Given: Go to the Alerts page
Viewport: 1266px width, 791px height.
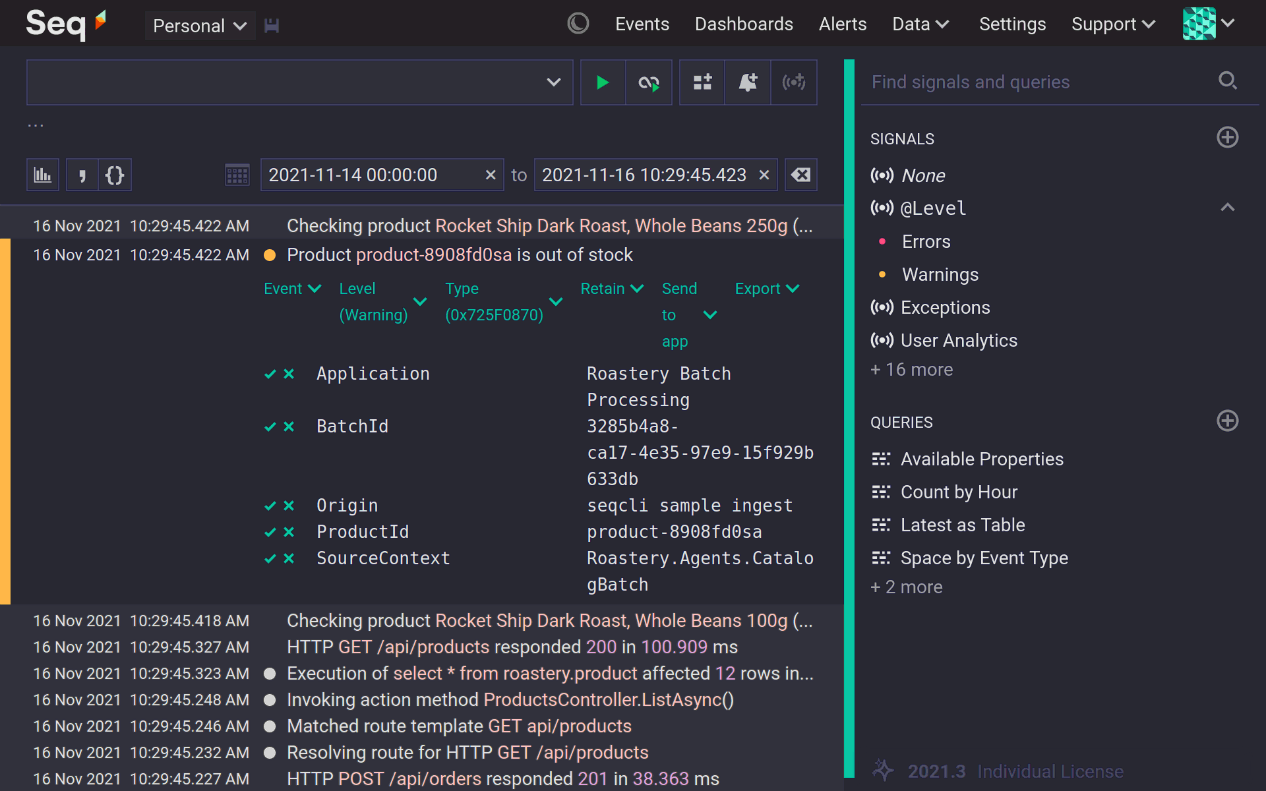Looking at the screenshot, I should pyautogui.click(x=843, y=24).
